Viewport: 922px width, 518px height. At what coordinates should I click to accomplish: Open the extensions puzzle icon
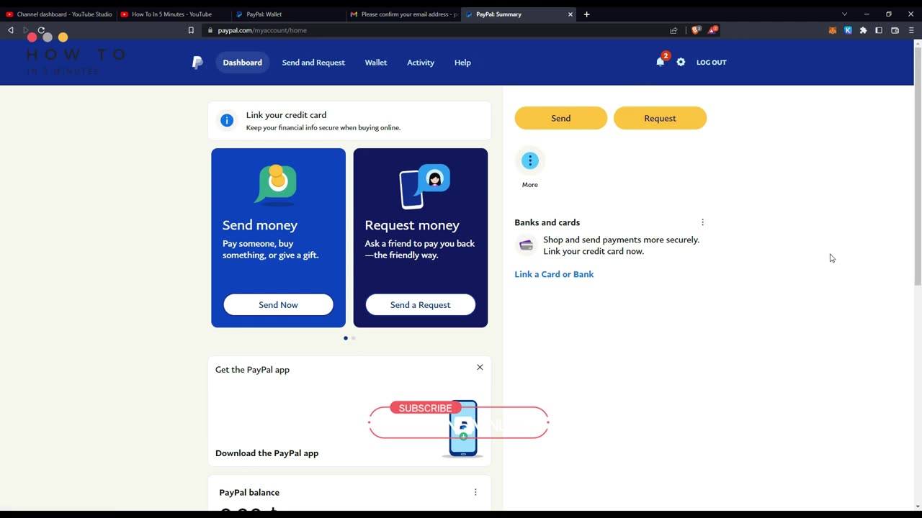coord(863,30)
